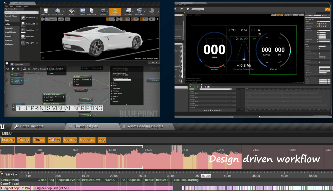The width and height of the screenshot is (333, 191).
Task: Open Cinematics toolbar icon
Action: click(x=139, y=11)
